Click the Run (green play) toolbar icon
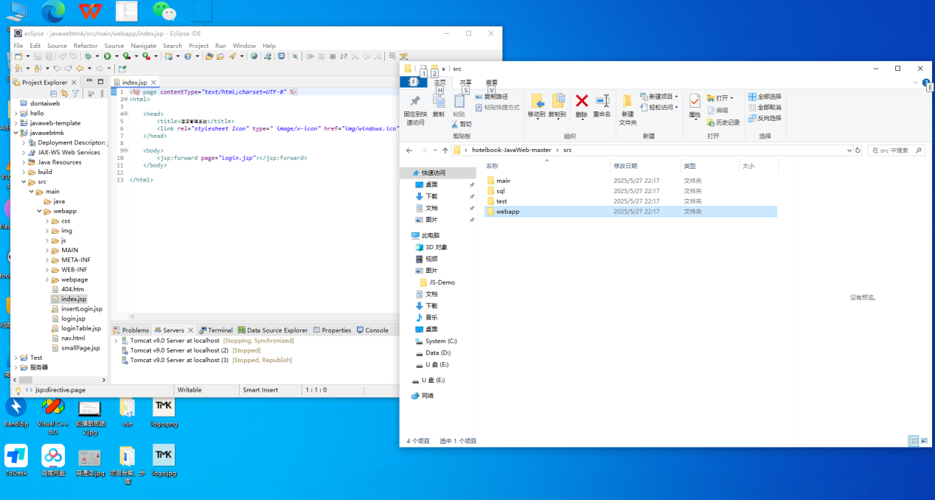 108,56
